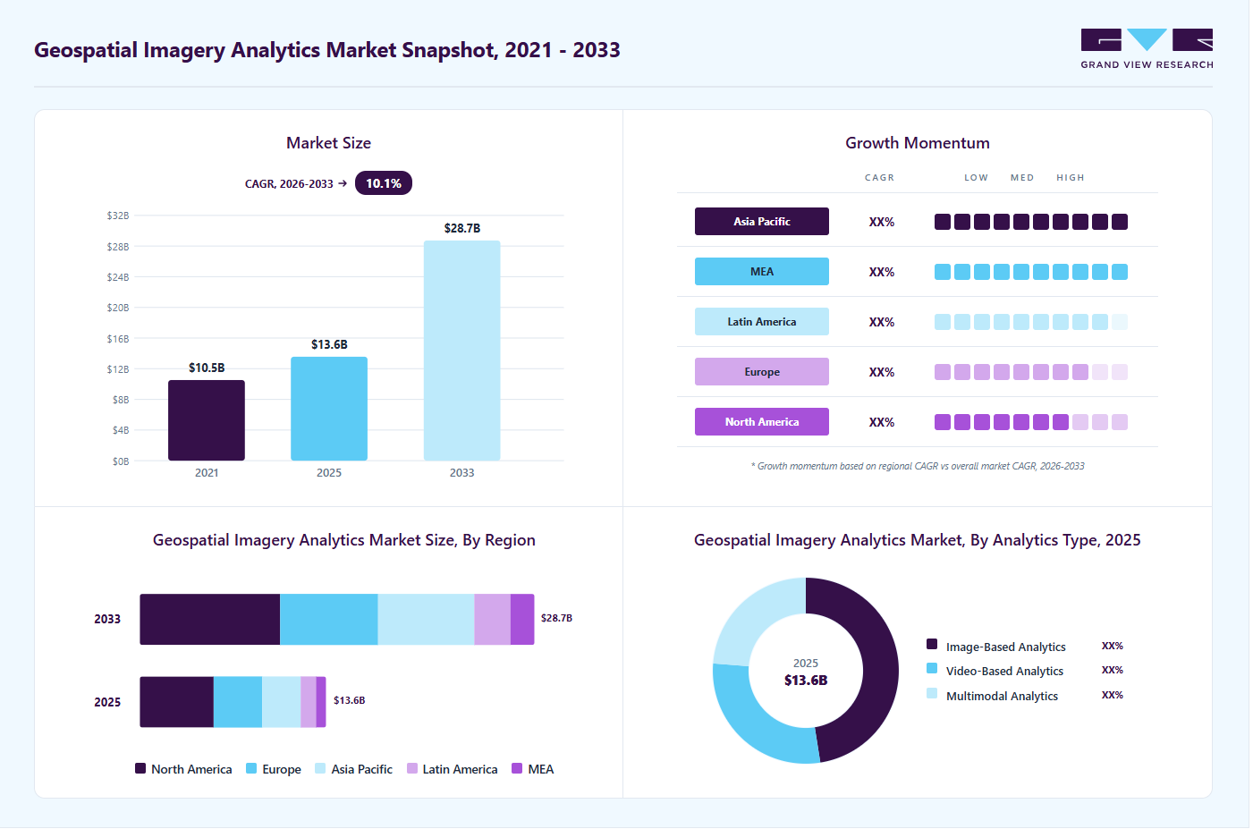Click the Multimodal Analytics legend swatch
This screenshot has width=1253, height=829.
coord(932,693)
